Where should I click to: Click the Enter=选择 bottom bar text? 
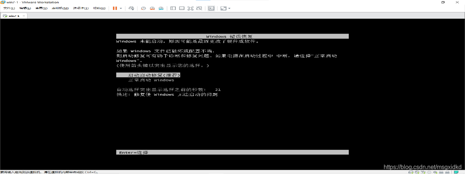(x=133, y=152)
